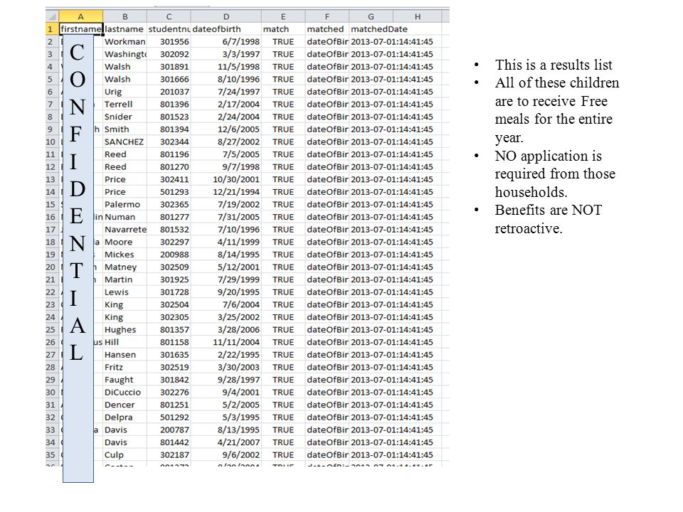Select the Moore last name cell
The height and width of the screenshot is (512, 683).
click(125, 242)
